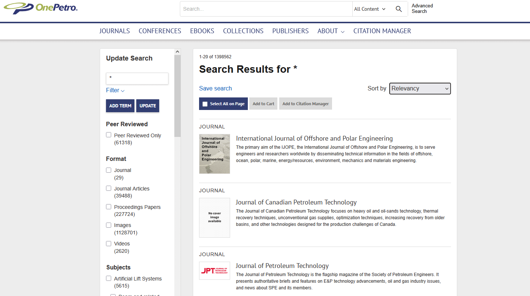
Task: Click the JPT journal logo image
Action: point(214,271)
